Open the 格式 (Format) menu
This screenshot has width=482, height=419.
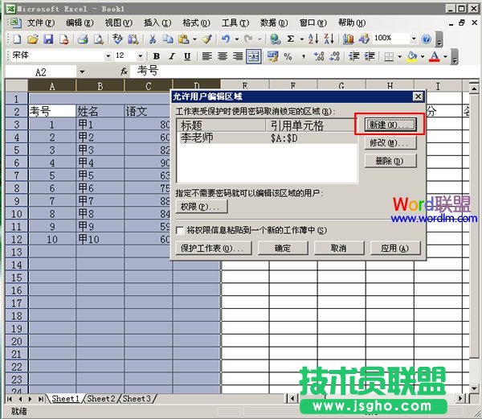click(x=191, y=23)
